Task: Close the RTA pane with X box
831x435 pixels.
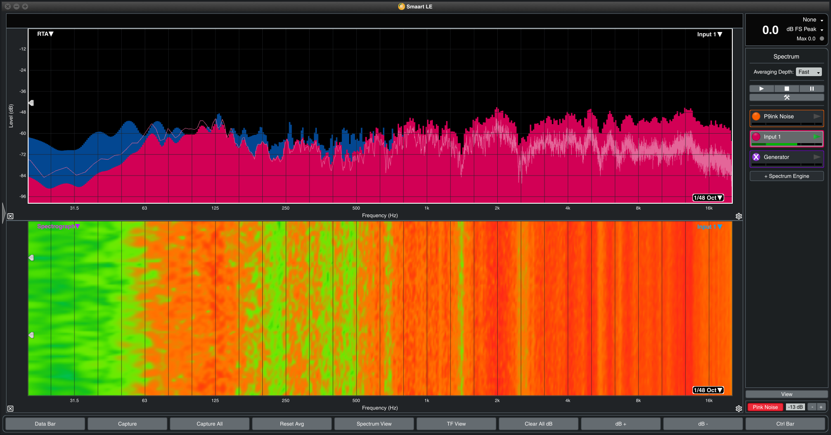Action: pos(10,216)
